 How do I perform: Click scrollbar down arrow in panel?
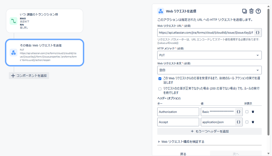pyautogui.click(x=268, y=153)
